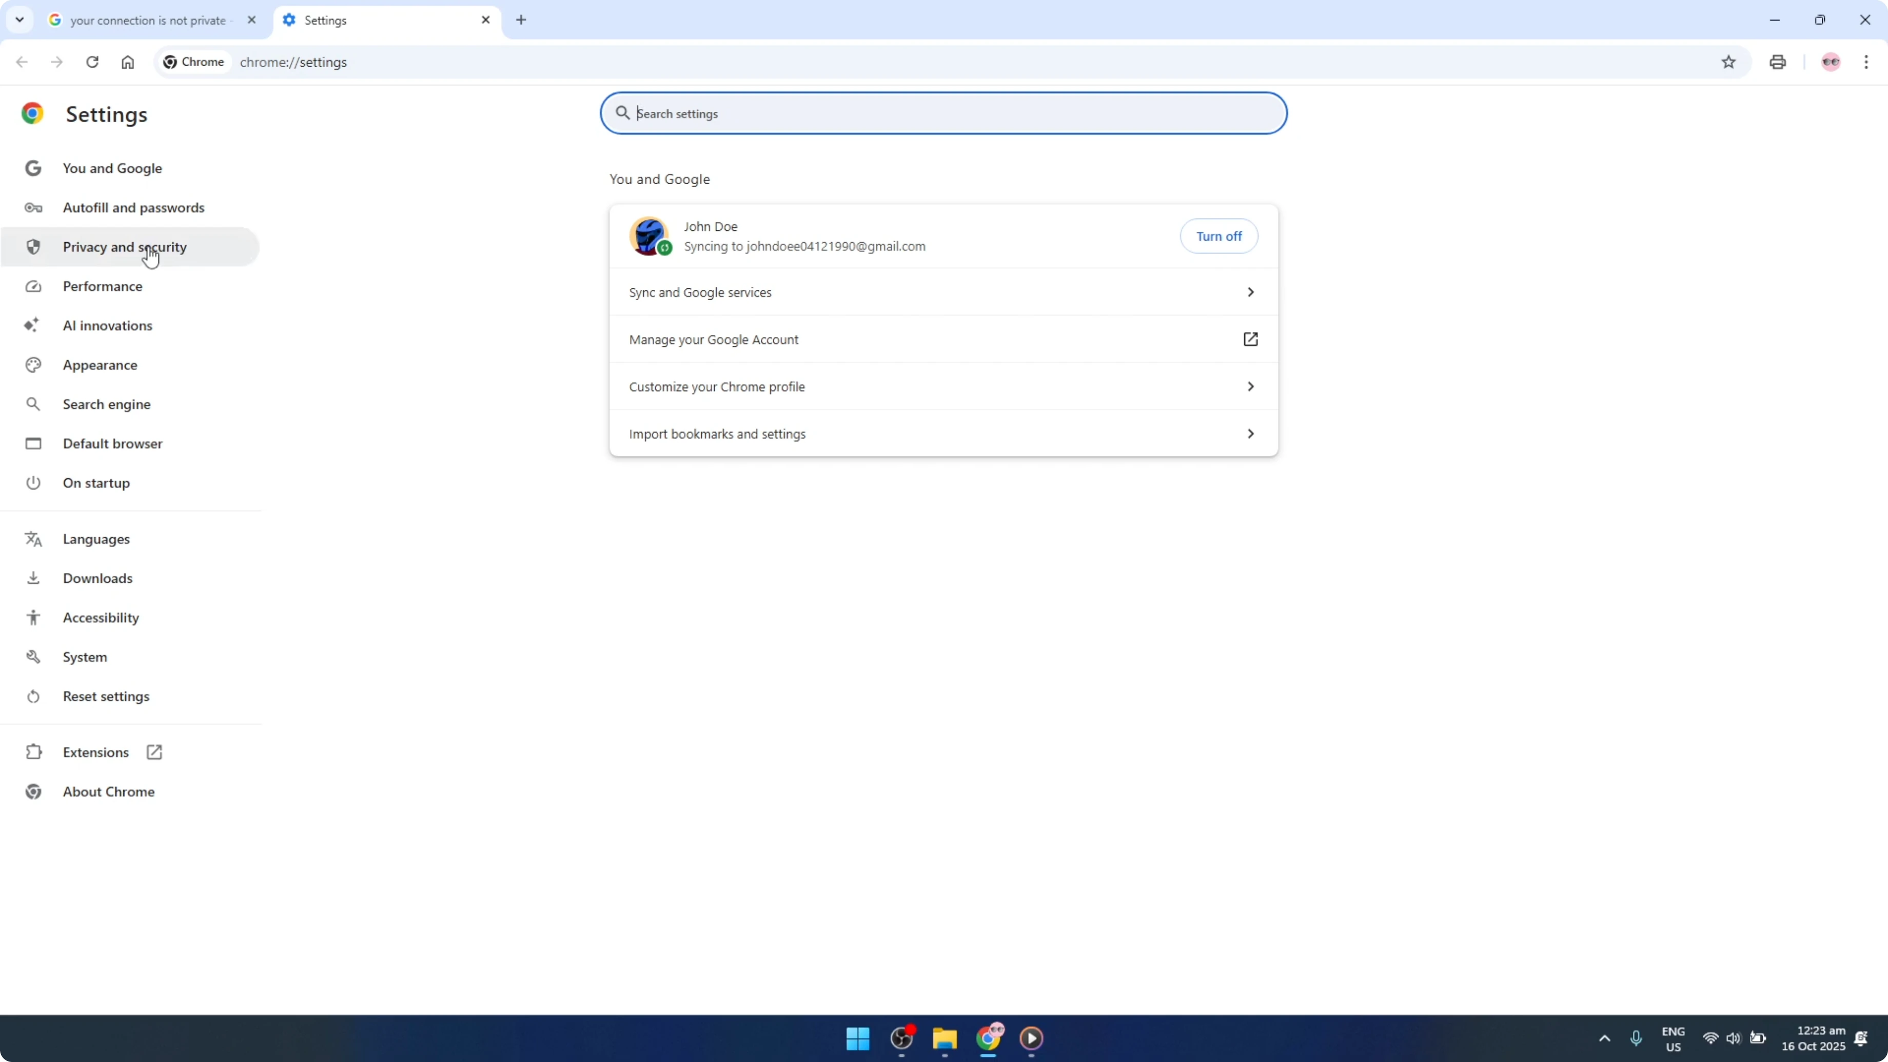Click the AI innovations sparkle icon
1888x1062 pixels.
(33, 325)
